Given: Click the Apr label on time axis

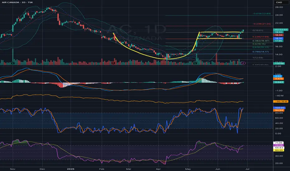Looking at the screenshot, I should click(158, 169).
